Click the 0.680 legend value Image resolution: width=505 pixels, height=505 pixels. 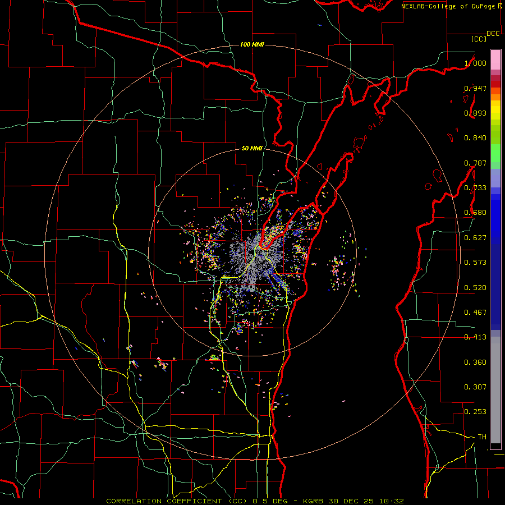475,213
